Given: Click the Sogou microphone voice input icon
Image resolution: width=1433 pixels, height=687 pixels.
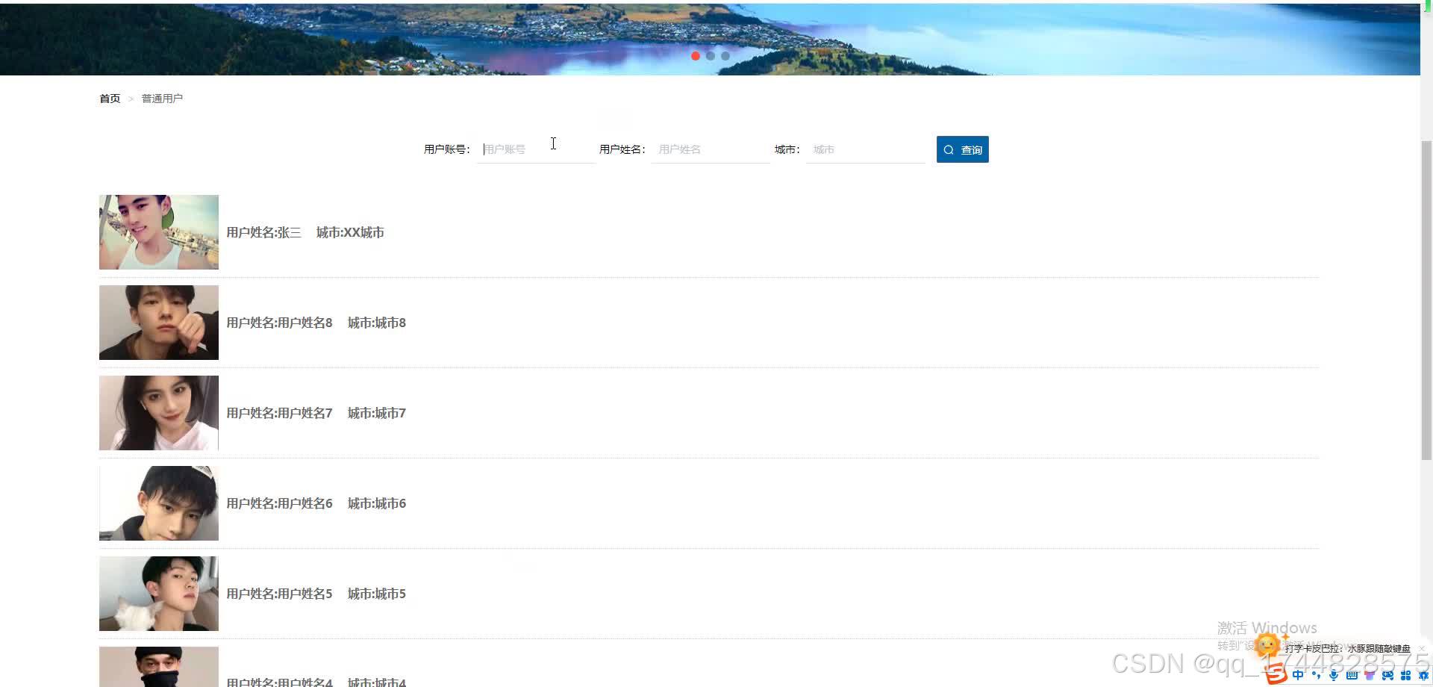Looking at the screenshot, I should pos(1334,675).
